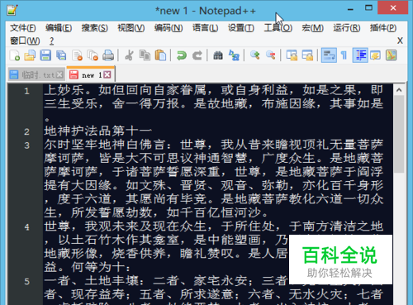Click line number 5 in margin
Screen dimensions: 413x305
[x=26, y=281]
